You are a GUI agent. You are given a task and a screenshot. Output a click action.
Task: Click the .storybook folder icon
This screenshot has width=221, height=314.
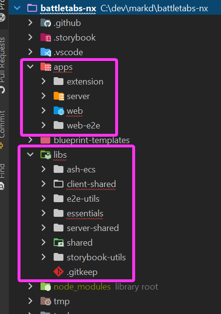pos(45,38)
